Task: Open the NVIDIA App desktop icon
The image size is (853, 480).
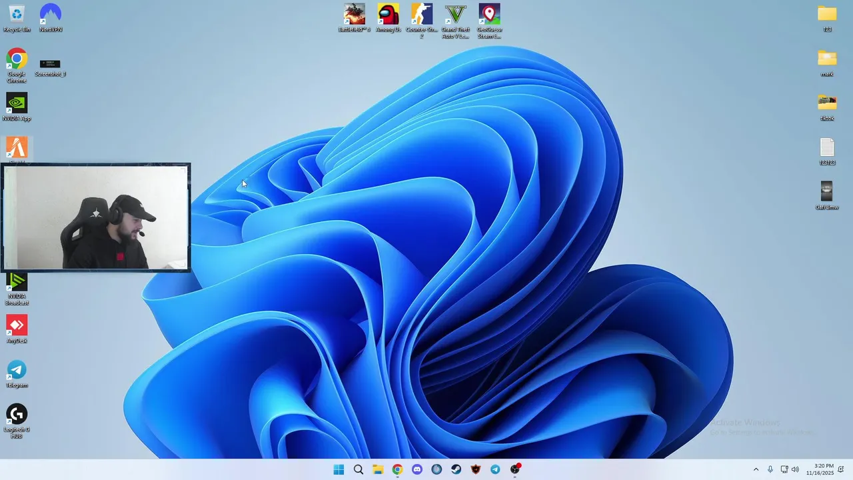Action: [17, 107]
